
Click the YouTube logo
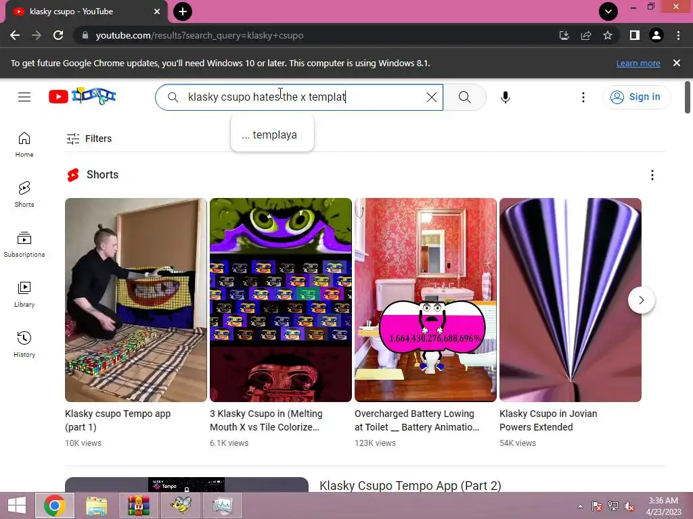[x=82, y=96]
